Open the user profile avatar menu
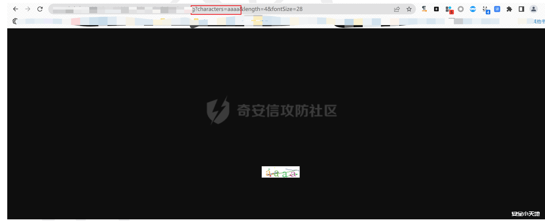 click(x=533, y=9)
